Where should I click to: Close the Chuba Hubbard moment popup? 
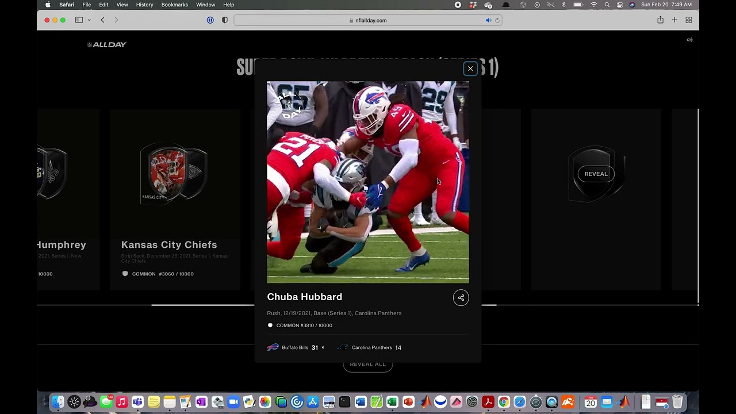[x=470, y=68]
